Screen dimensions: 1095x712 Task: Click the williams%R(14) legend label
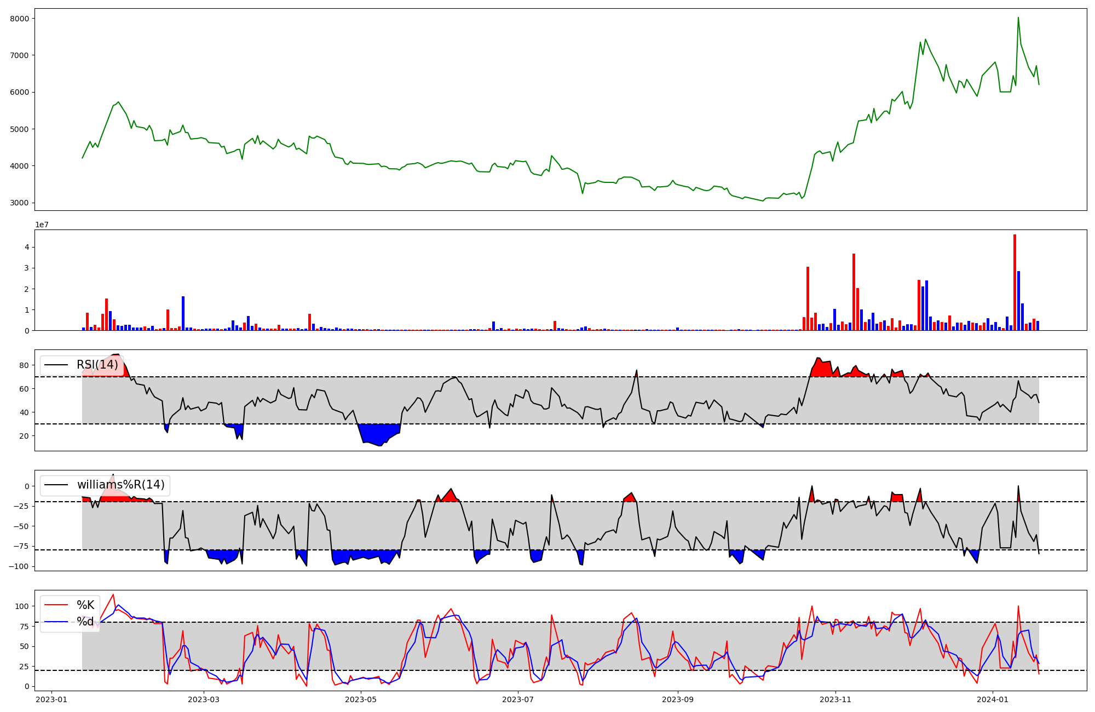pos(120,485)
